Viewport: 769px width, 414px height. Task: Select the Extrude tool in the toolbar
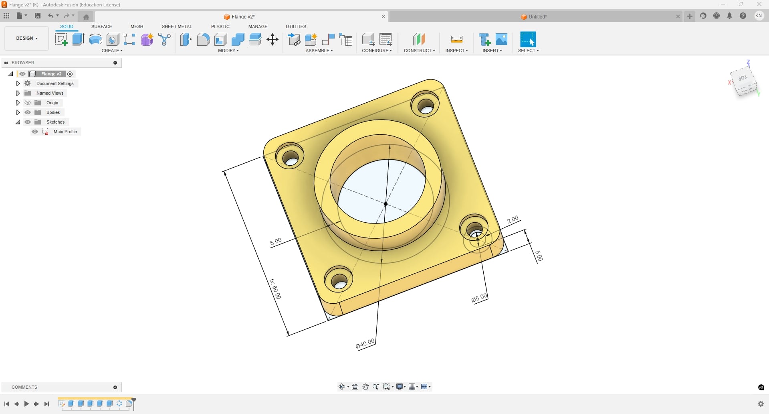[x=78, y=39]
